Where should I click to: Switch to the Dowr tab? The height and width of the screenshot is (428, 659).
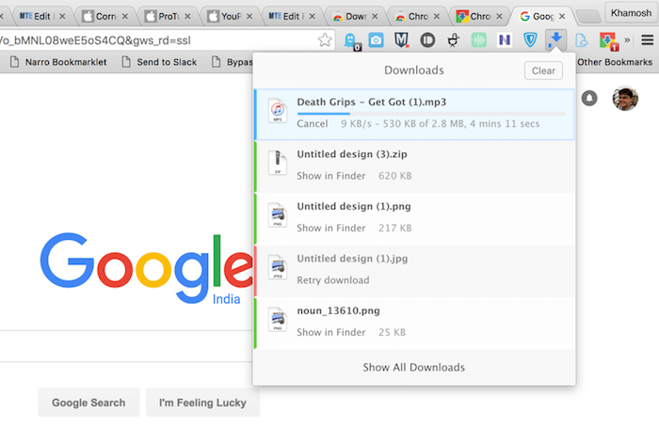[355, 16]
